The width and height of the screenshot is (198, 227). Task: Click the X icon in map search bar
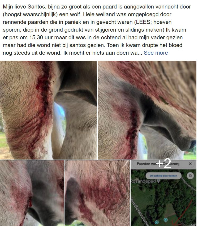pos(190,164)
